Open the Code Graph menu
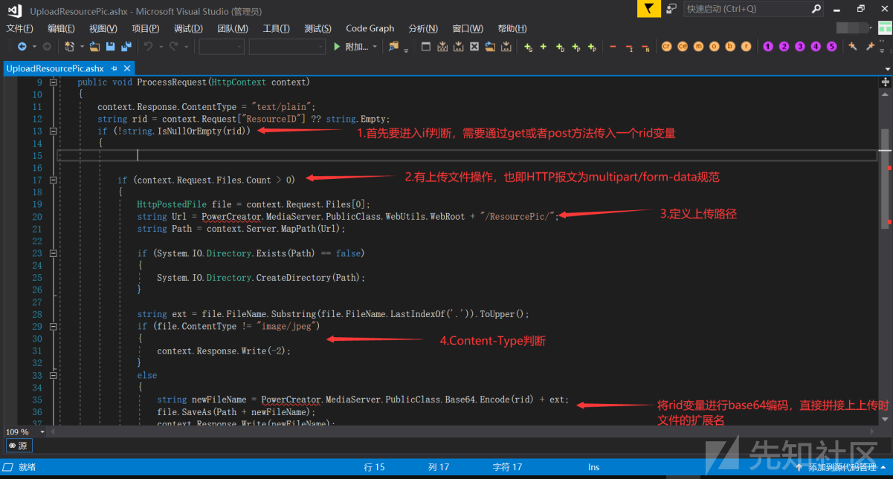The height and width of the screenshot is (479, 893). click(x=370, y=28)
